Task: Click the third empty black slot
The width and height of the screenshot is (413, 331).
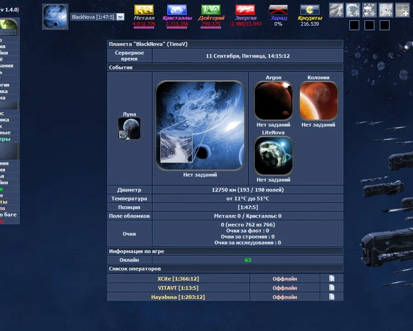Action: (385, 25)
